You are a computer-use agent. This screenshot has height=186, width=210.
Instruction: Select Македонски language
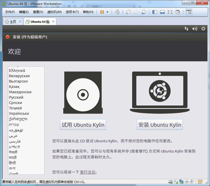[20, 92]
